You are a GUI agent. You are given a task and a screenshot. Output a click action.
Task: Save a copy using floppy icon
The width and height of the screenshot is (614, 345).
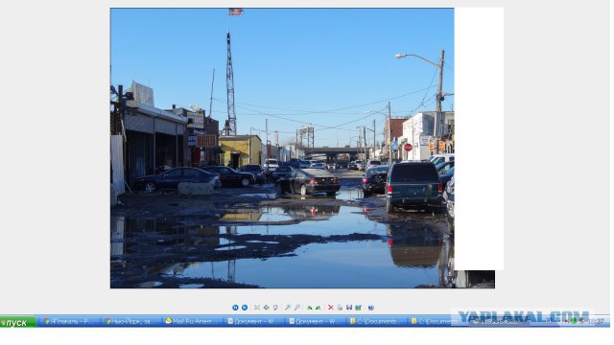pos(349,308)
